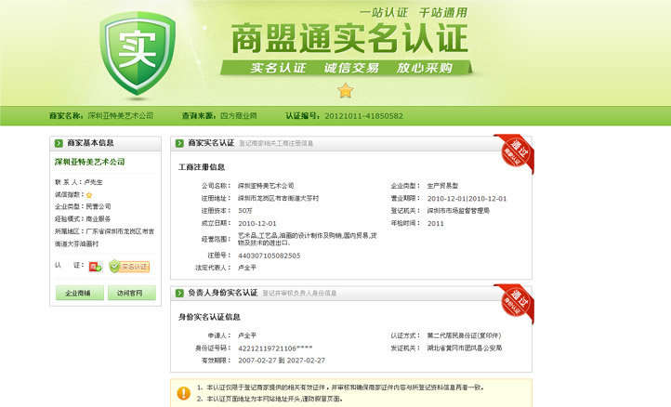
Task: Click the green shield logo with 实
Action: (138, 53)
